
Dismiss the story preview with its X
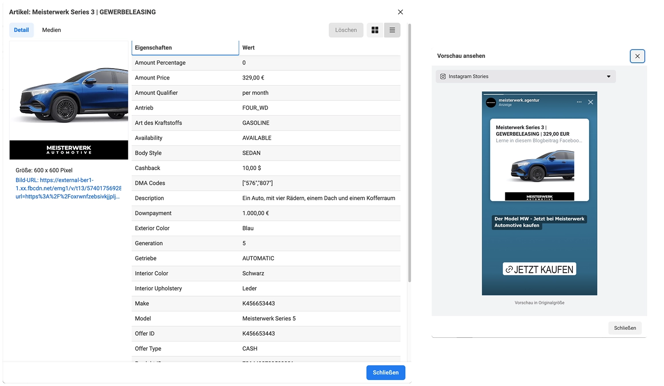[x=591, y=102]
